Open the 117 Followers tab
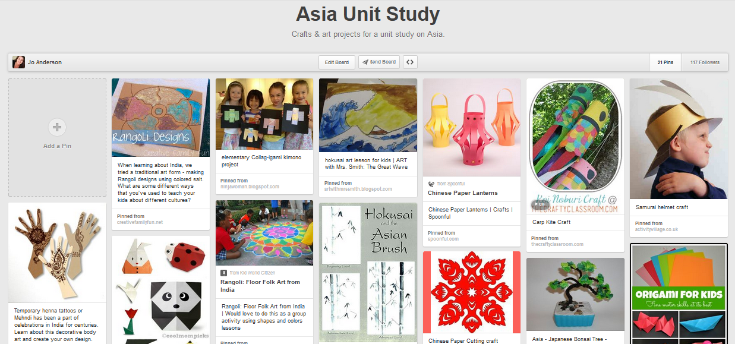The height and width of the screenshot is (344, 735). 704,62
